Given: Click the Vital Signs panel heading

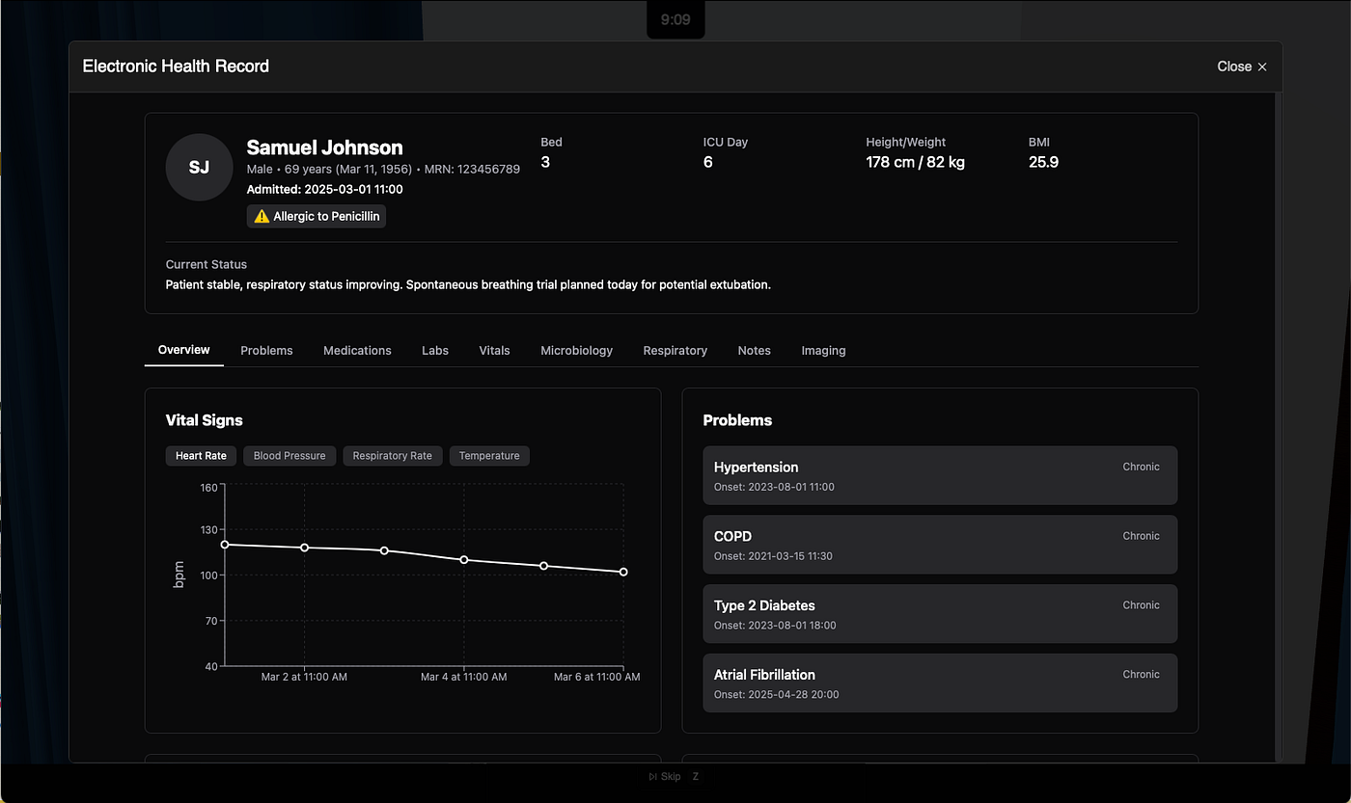Looking at the screenshot, I should click(205, 420).
